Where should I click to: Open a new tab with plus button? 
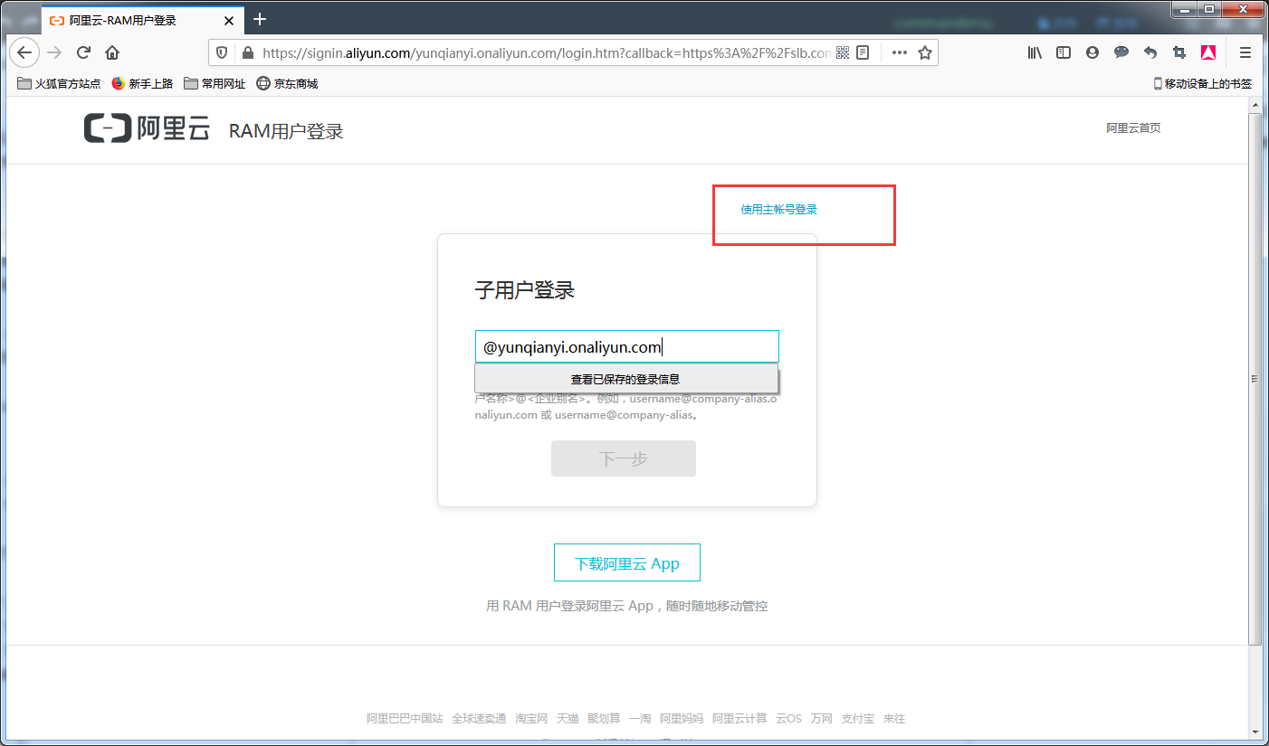click(260, 19)
